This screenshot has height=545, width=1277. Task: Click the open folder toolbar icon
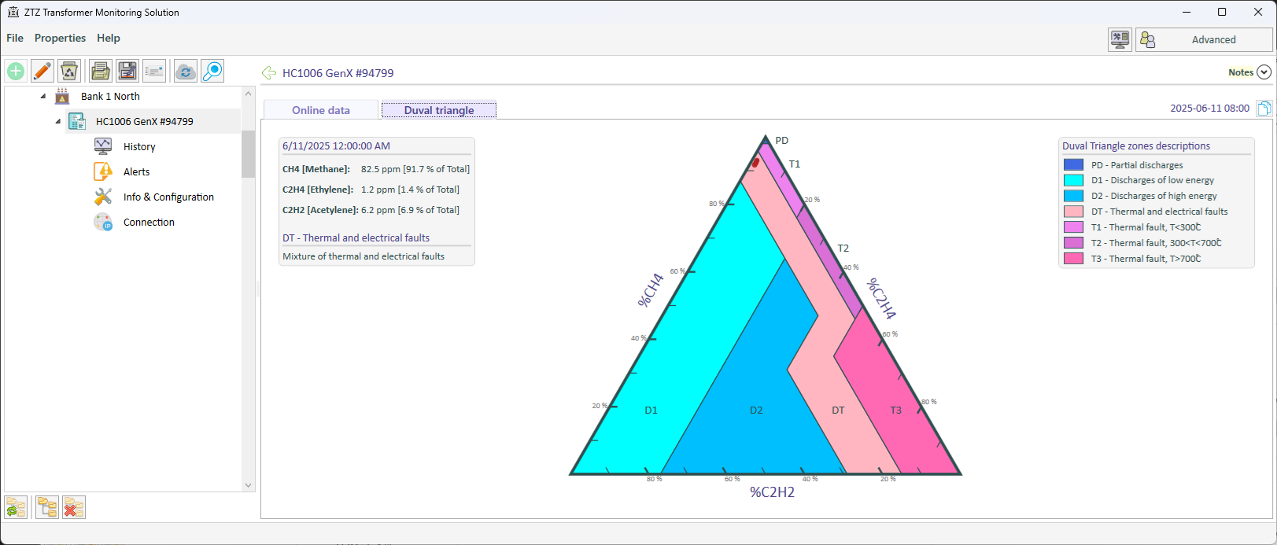[x=100, y=72]
